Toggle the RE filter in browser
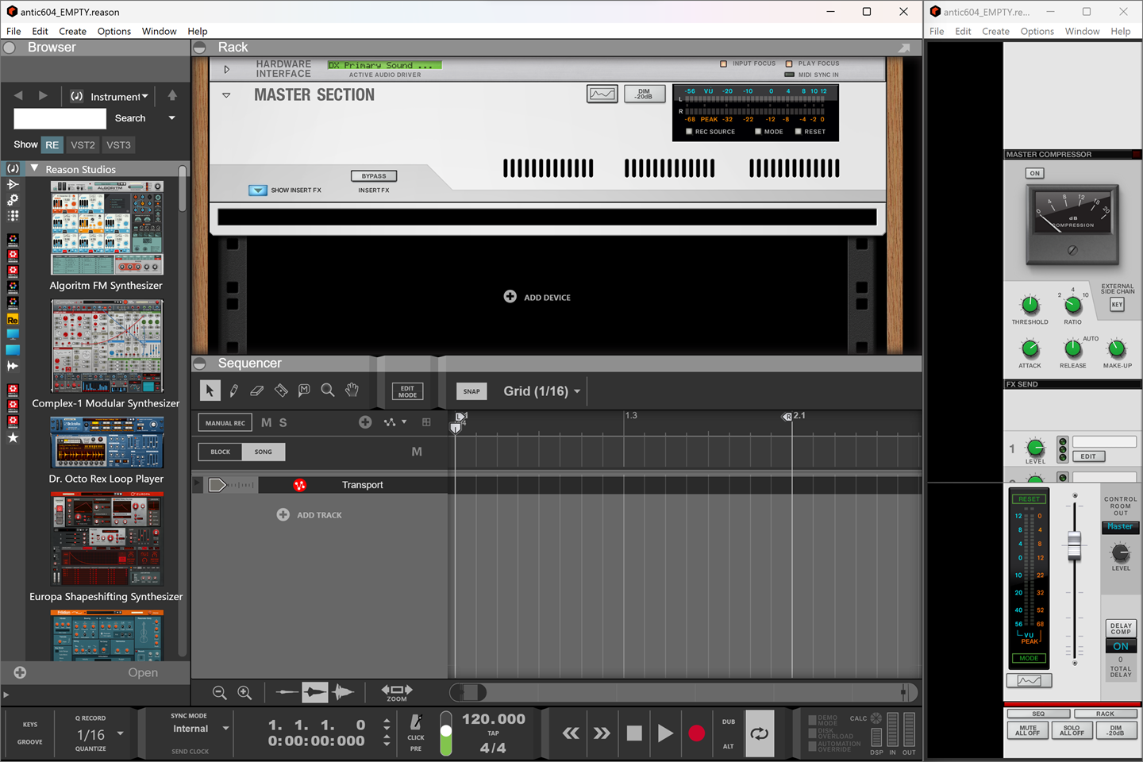The width and height of the screenshot is (1143, 762). pos(52,144)
